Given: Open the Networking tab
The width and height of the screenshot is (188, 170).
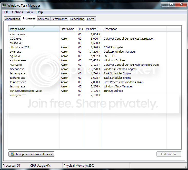Looking at the screenshot, I should click(x=77, y=19).
